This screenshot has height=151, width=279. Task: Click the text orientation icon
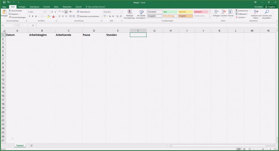click(71, 12)
